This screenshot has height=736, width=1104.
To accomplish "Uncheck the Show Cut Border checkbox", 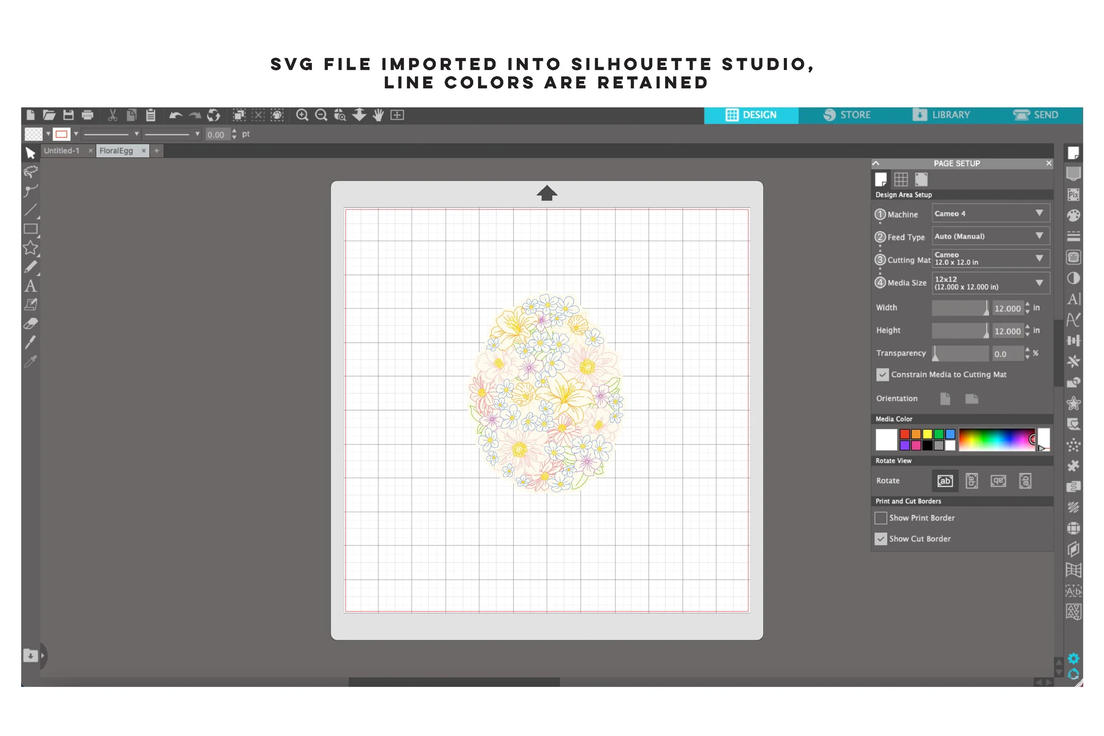I will click(x=881, y=539).
